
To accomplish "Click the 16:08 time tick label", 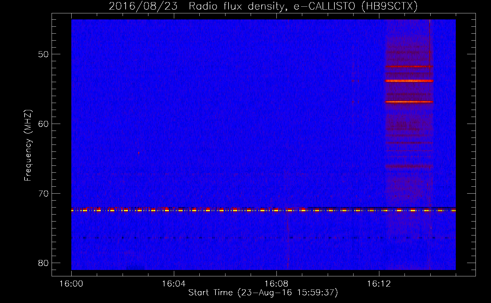I will pos(276,284).
